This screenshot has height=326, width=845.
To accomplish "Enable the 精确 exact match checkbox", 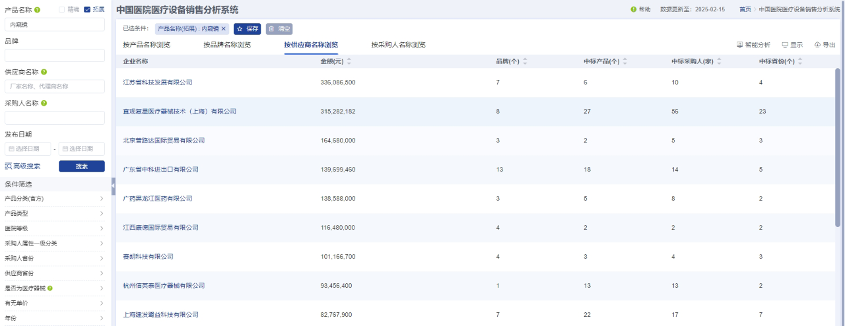I will (x=62, y=10).
